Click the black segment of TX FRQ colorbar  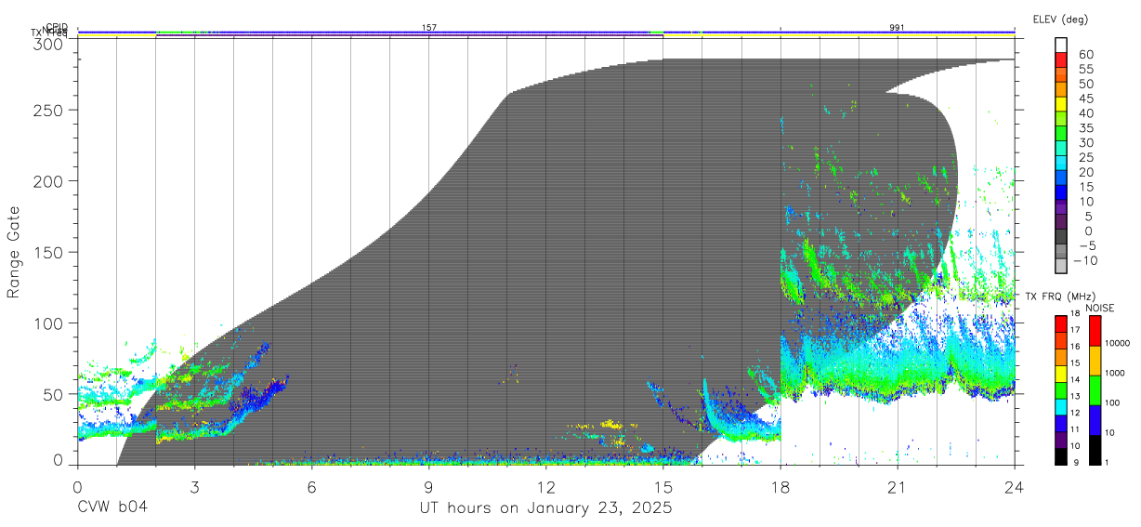pyautogui.click(x=1061, y=455)
